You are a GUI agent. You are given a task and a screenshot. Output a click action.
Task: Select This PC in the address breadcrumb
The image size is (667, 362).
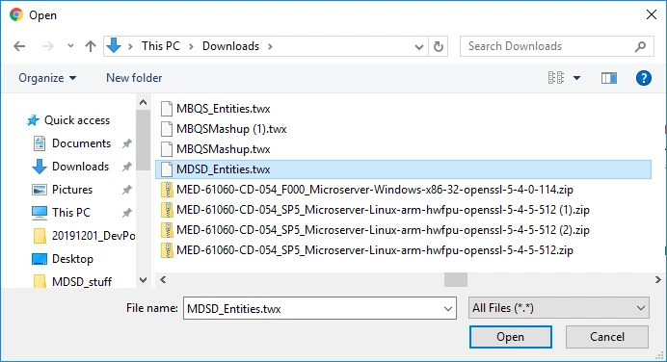[161, 46]
